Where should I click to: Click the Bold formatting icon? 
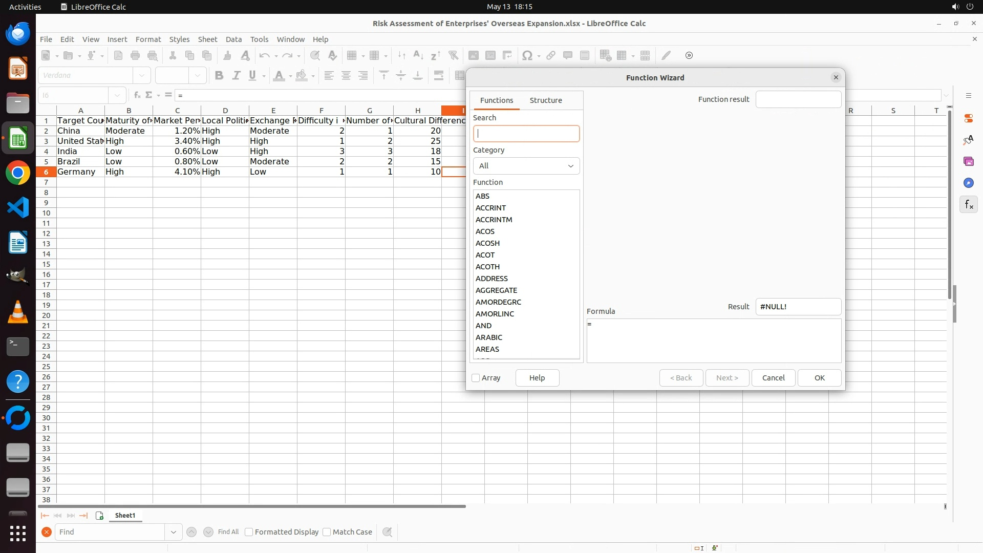(x=219, y=76)
